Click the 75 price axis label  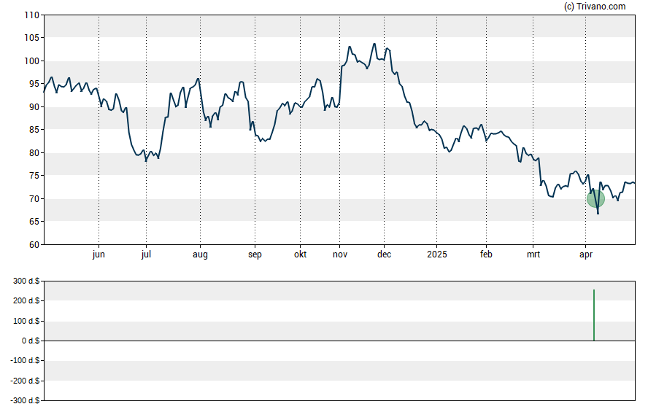point(34,176)
